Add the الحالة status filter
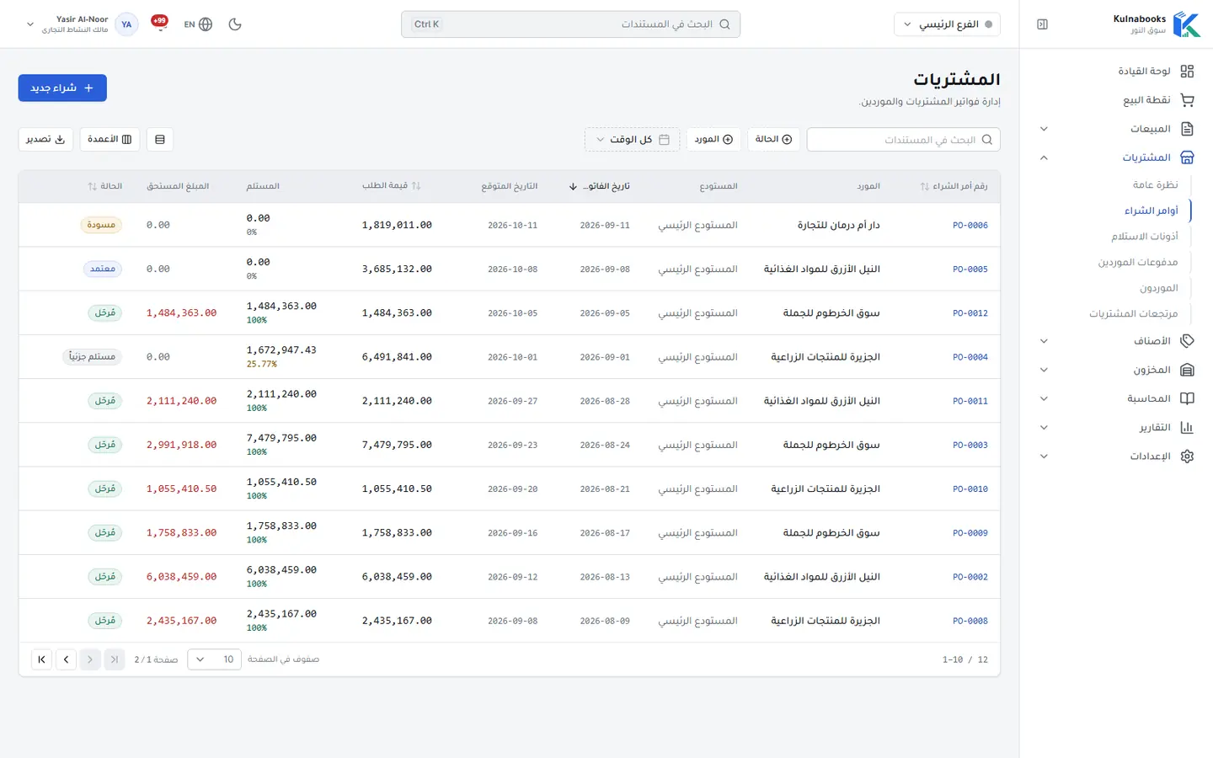The width and height of the screenshot is (1213, 758). tap(773, 140)
